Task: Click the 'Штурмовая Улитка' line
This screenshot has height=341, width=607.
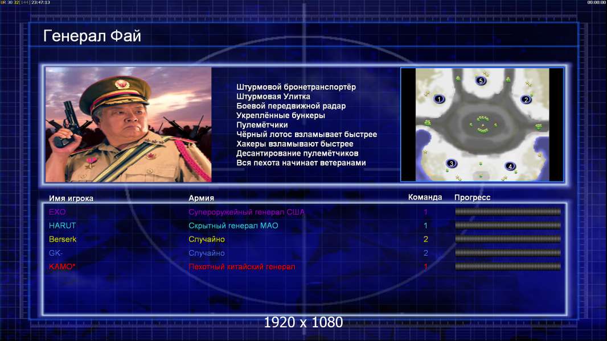Action: [273, 96]
